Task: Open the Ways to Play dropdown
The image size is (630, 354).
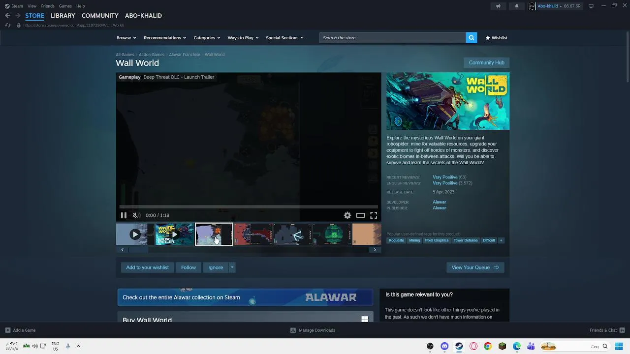Action: (243, 38)
